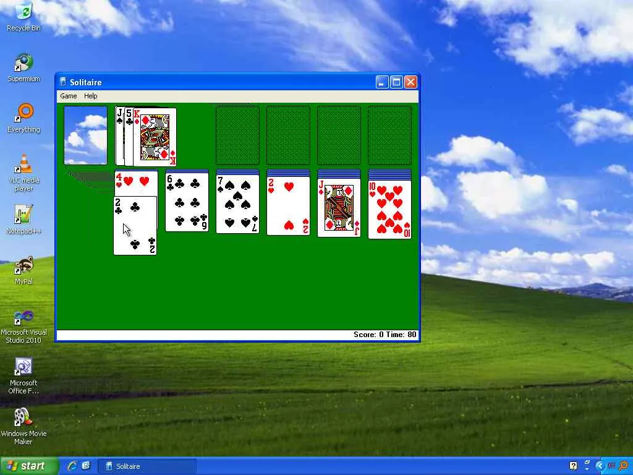Select the Microsoft Office desktop shortcut

click(24, 377)
